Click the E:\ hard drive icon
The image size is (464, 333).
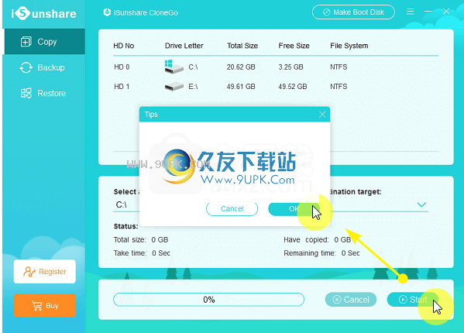(174, 87)
